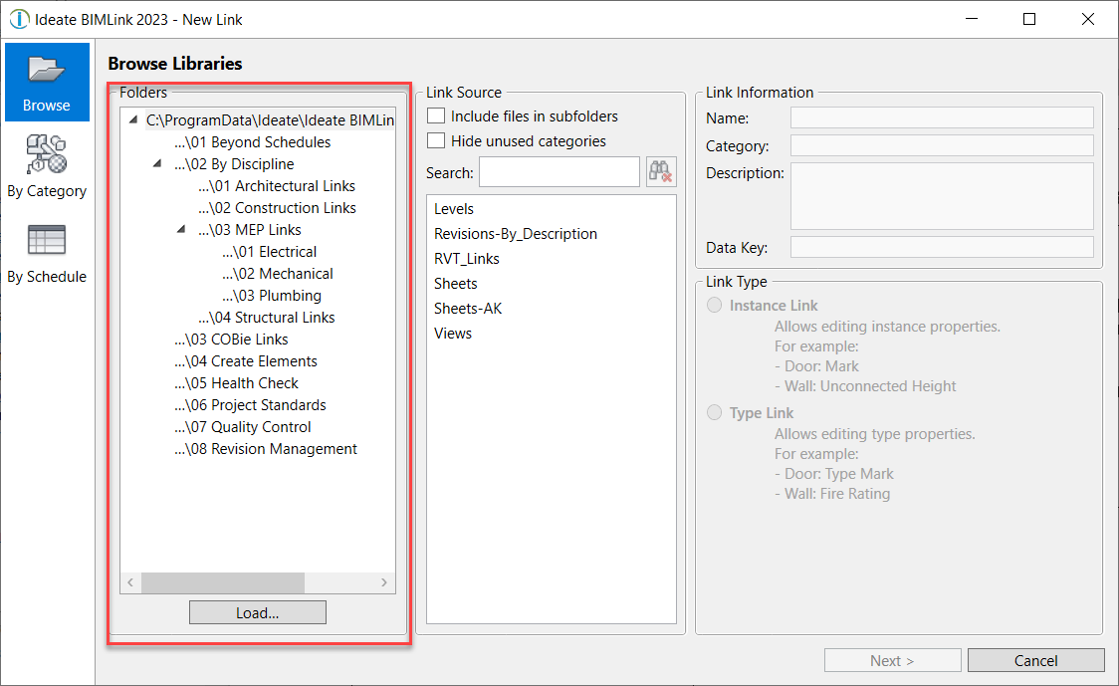Choose the Sheets-AK link file
The image size is (1119, 686).
coord(468,309)
